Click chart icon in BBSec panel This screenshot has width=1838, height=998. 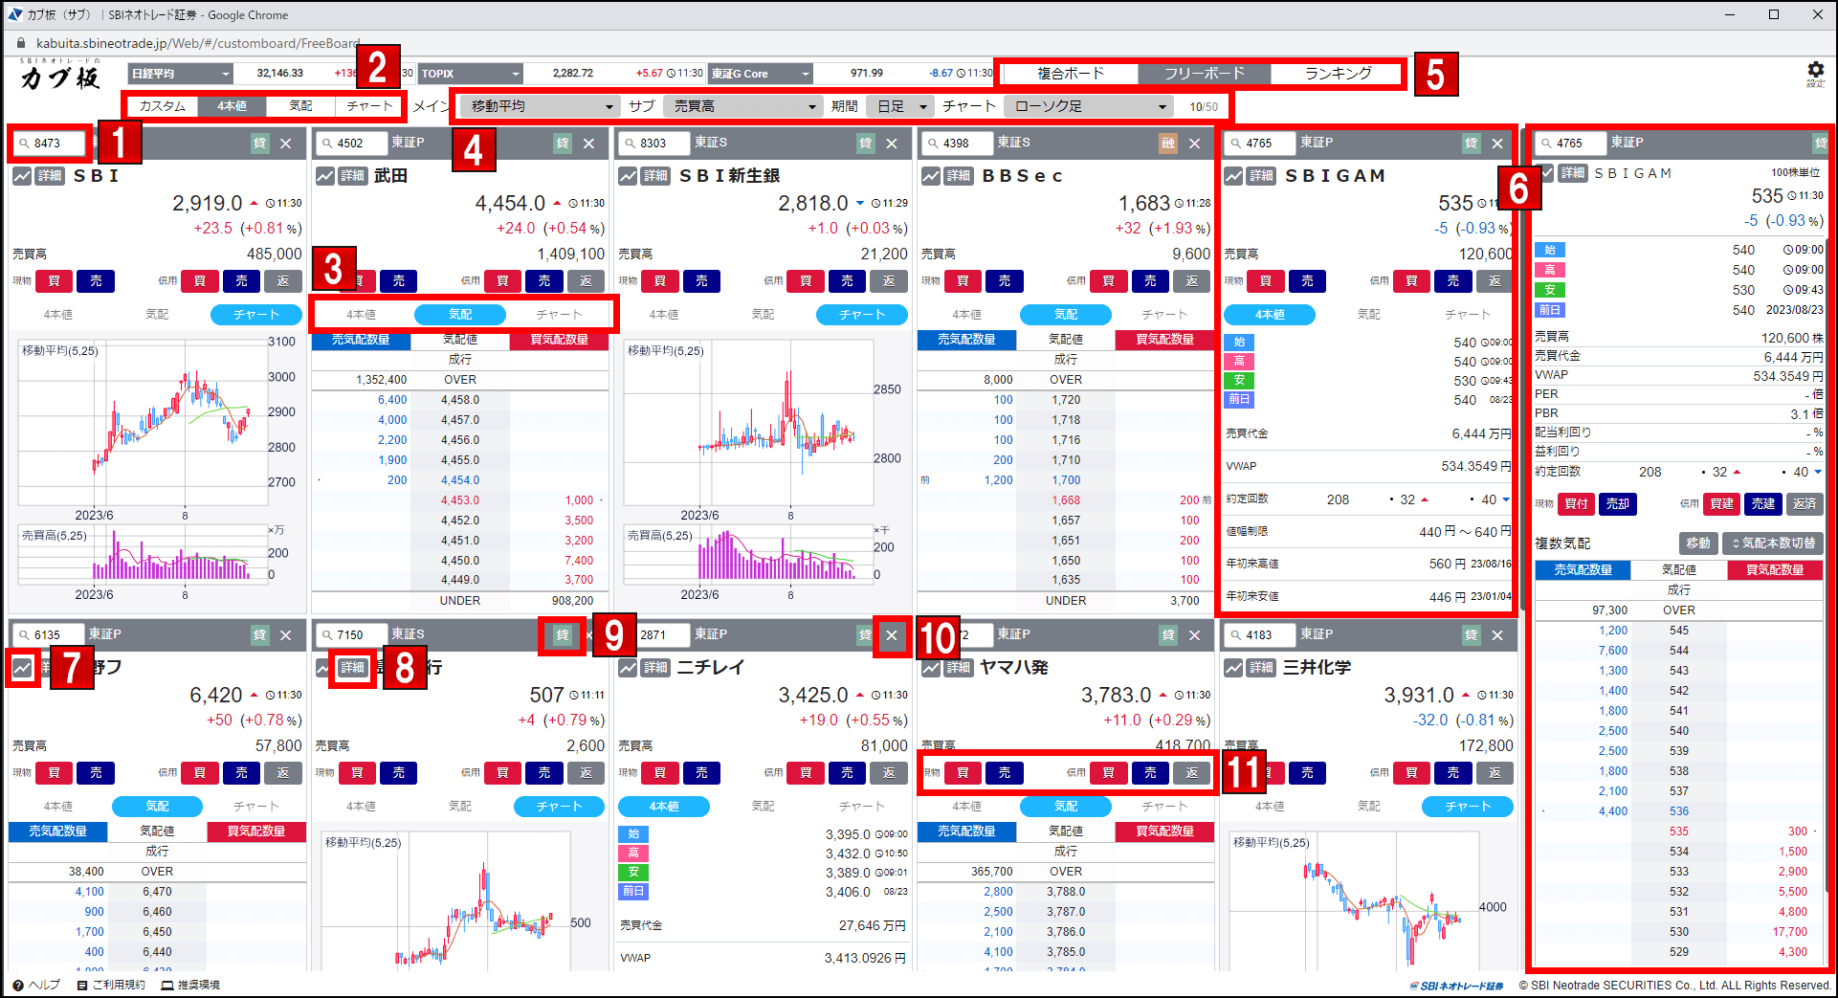coord(931,176)
